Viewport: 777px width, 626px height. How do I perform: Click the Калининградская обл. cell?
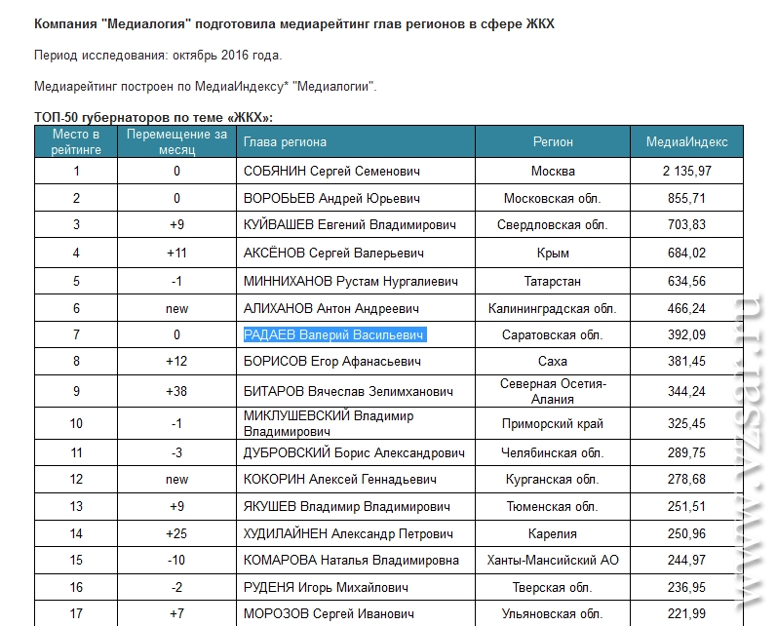click(x=553, y=308)
